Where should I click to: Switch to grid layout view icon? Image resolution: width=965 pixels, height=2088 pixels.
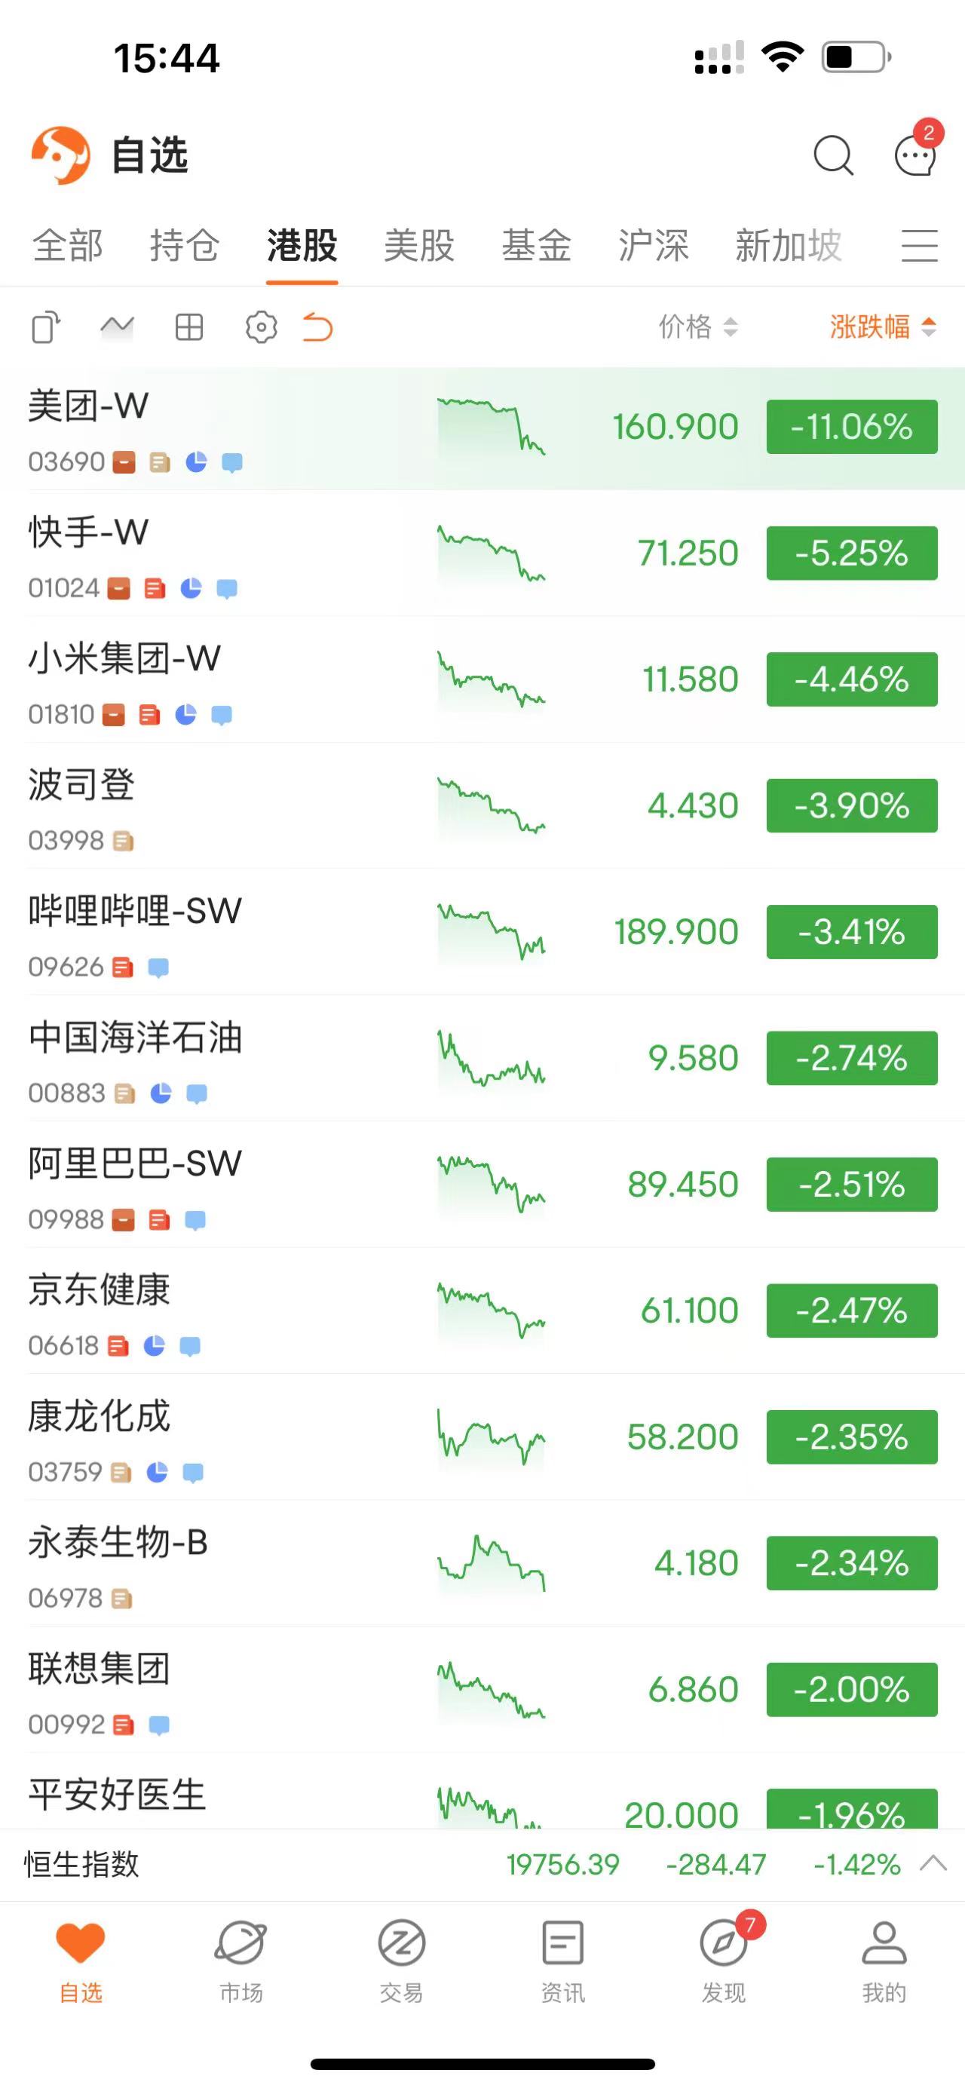[x=188, y=327]
